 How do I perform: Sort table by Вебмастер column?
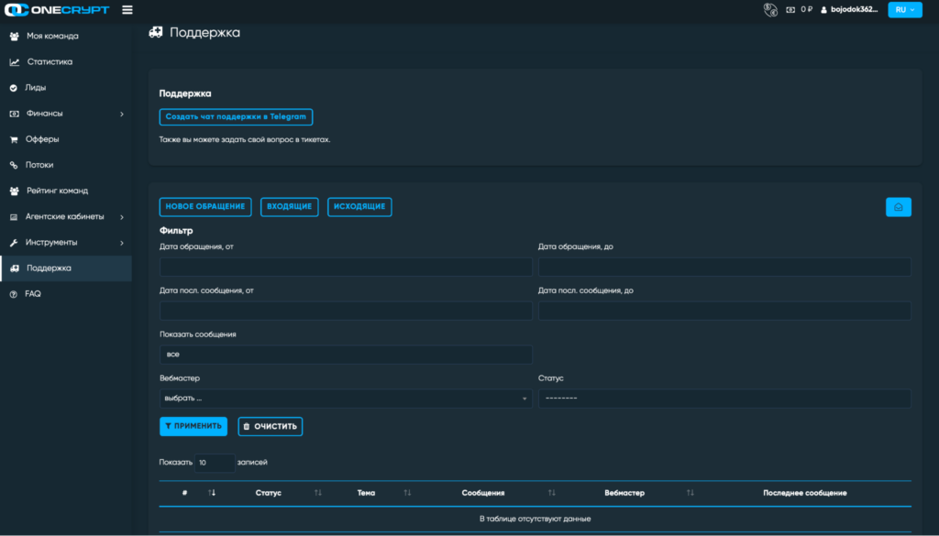pyautogui.click(x=690, y=493)
